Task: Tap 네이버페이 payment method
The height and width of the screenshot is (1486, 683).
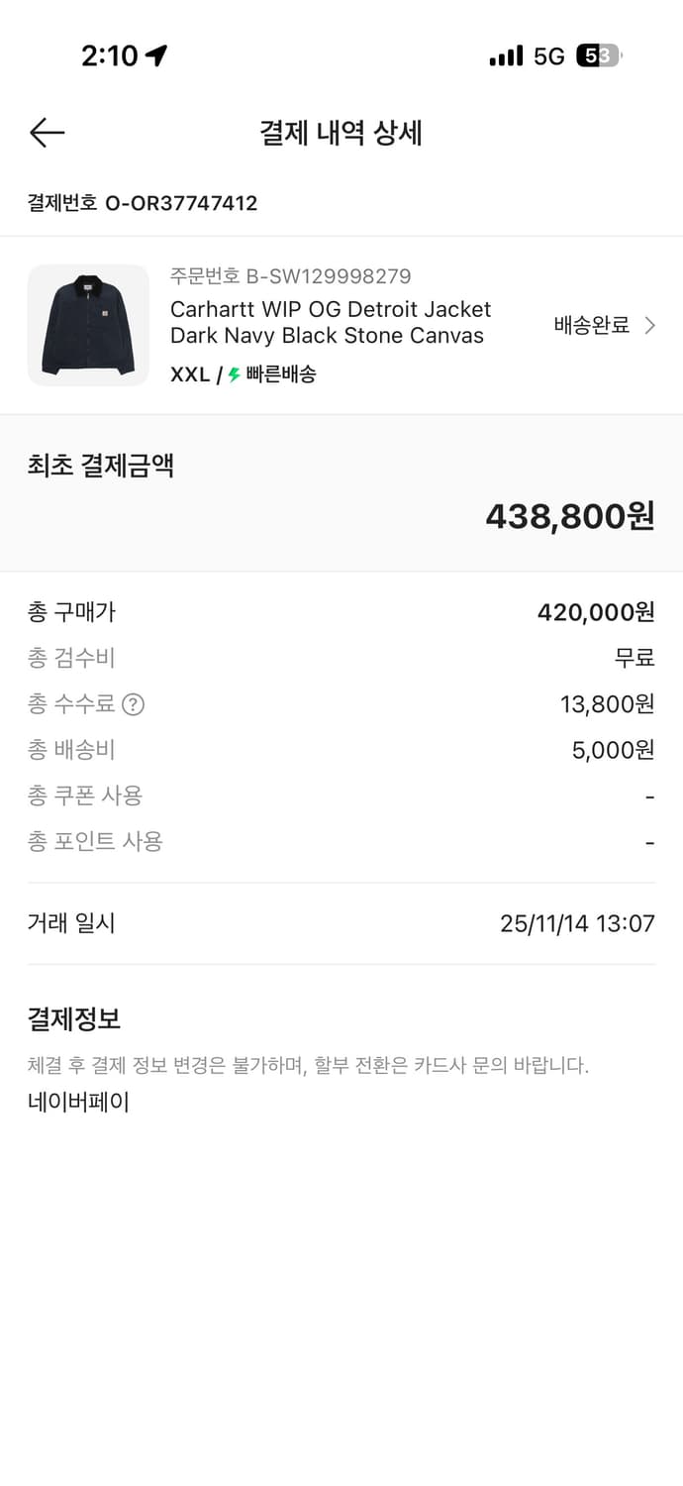Action: click(x=77, y=1102)
